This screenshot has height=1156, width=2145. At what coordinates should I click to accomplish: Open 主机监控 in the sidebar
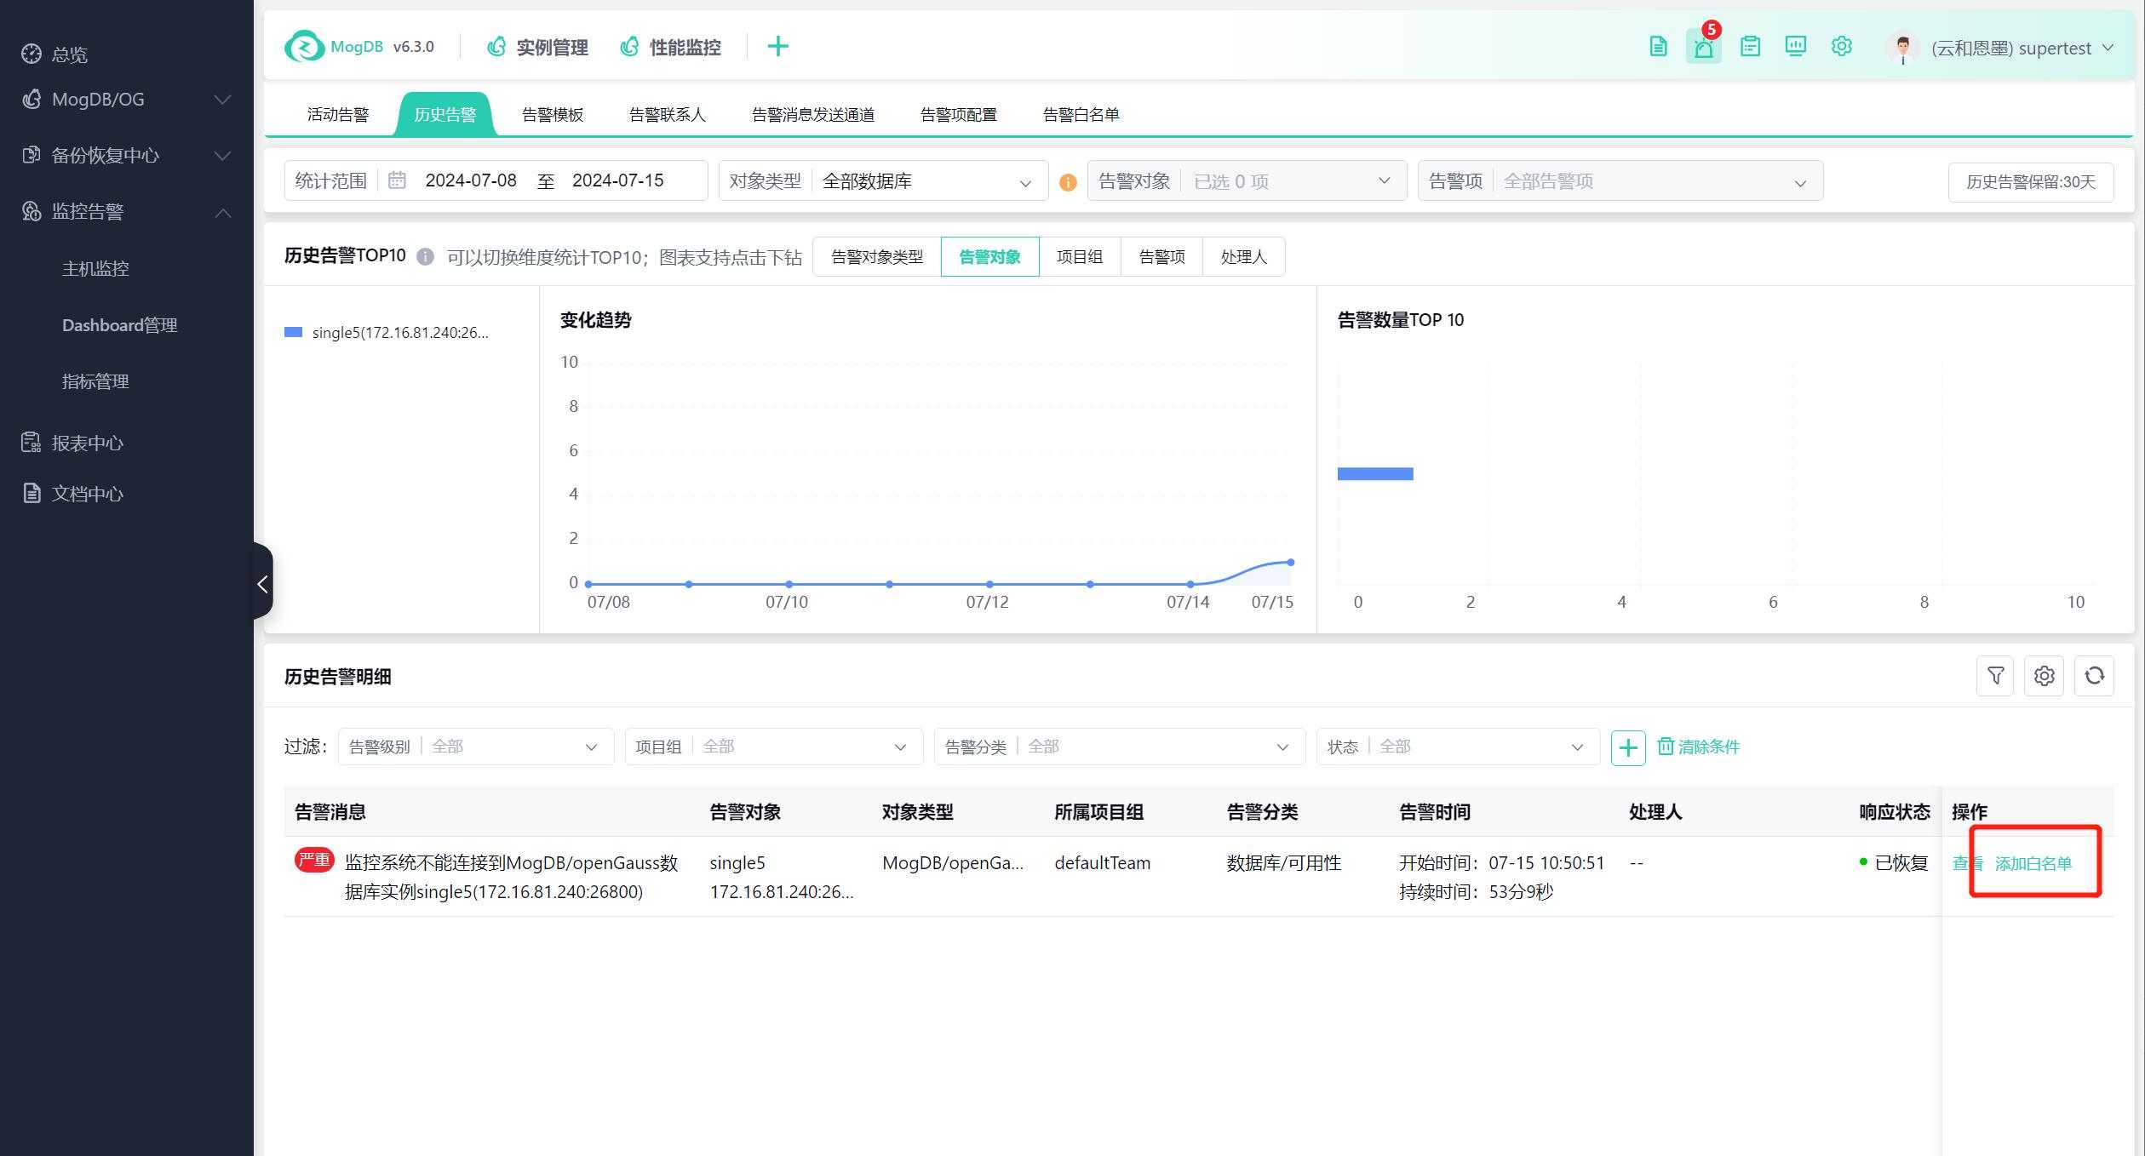coord(95,268)
